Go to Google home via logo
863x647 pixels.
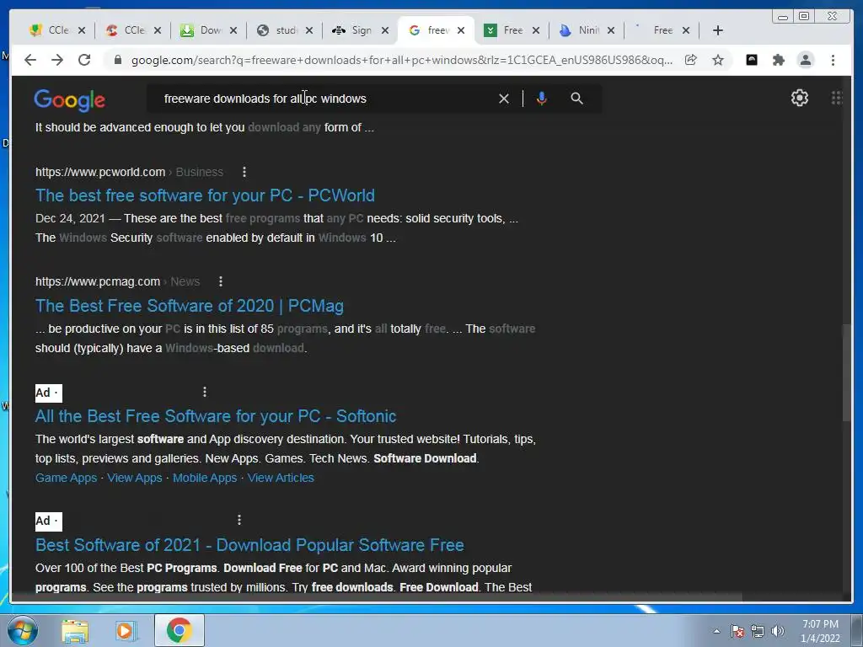pos(69,99)
